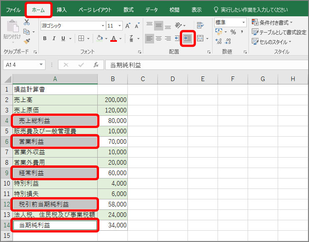
Task: Click the Borders icon
Action: coord(81,38)
